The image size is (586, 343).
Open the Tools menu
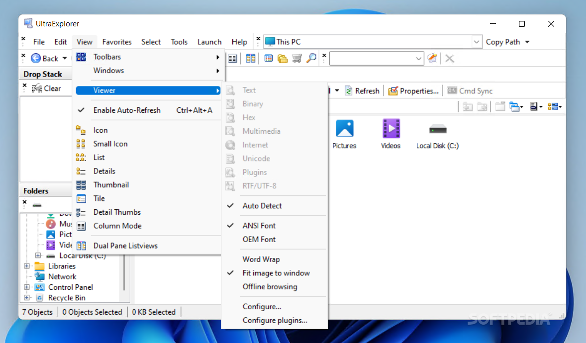pyautogui.click(x=179, y=42)
